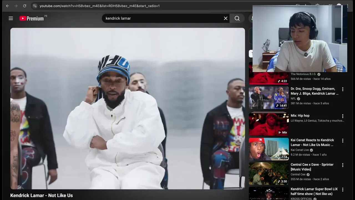This screenshot has width=355, height=200.
Task: Open Notorious B.I.G. 4:22 video thumbnail
Action: point(269,78)
